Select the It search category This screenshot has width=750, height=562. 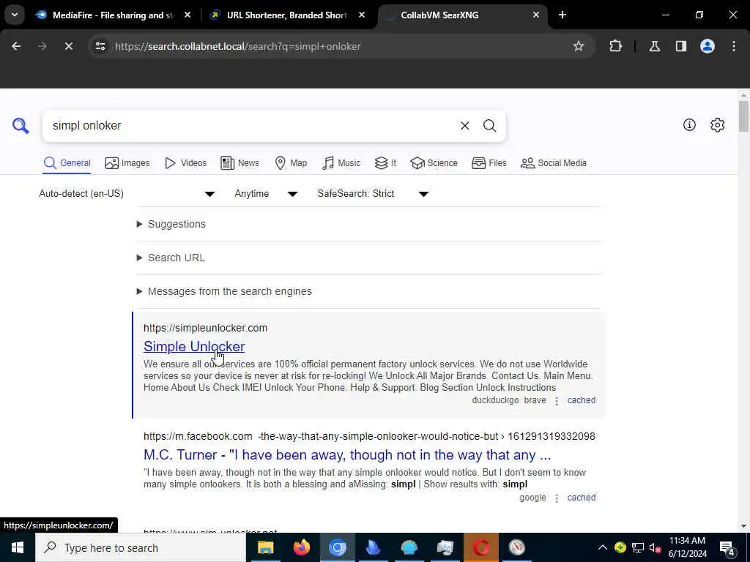coord(385,163)
